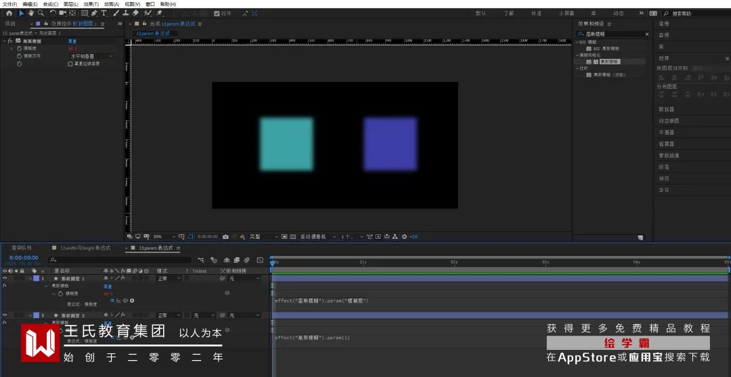Toggle the fx switch for 高斯模糊 effect

pyautogui.click(x=10, y=41)
